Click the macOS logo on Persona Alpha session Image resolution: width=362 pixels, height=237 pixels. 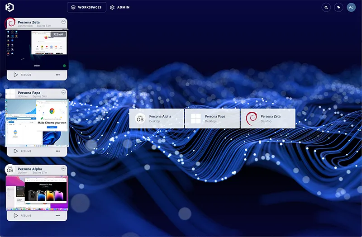coord(10,170)
